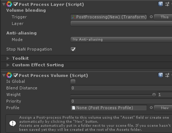
Task: Open object picker for Trigger field
Action: pos(151,17)
